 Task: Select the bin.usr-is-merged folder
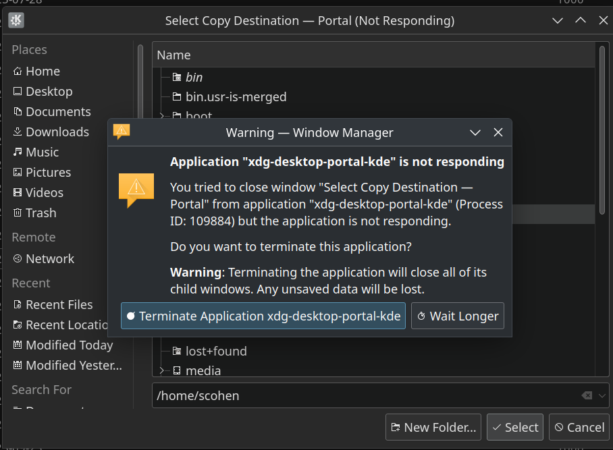236,97
